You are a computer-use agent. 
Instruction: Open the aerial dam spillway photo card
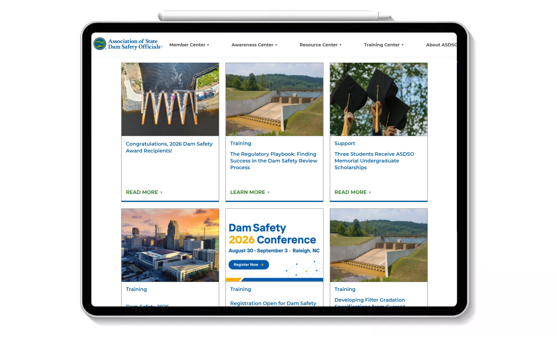170,99
